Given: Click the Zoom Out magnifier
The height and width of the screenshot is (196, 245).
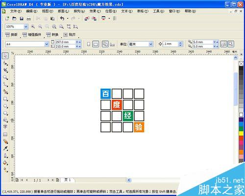Looking at the screenshot, I should 40,26.
